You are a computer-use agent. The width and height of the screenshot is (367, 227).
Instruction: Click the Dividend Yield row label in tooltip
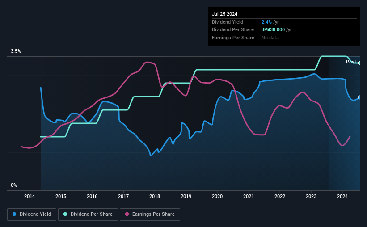pos(228,22)
